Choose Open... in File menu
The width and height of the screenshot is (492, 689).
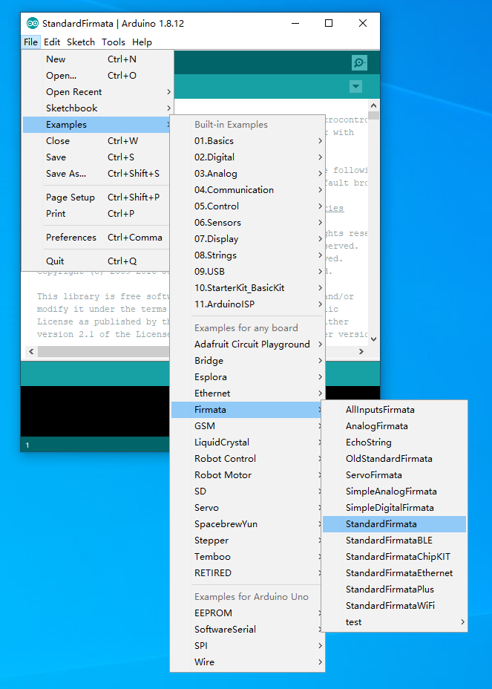coord(97,76)
